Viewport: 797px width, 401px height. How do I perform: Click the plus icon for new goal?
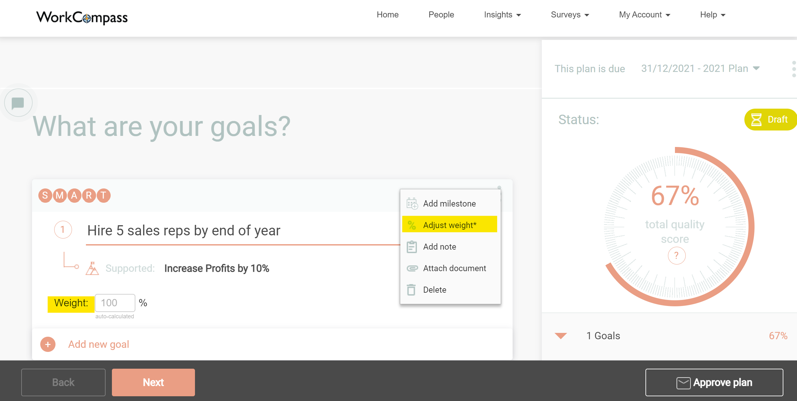pyautogui.click(x=48, y=344)
